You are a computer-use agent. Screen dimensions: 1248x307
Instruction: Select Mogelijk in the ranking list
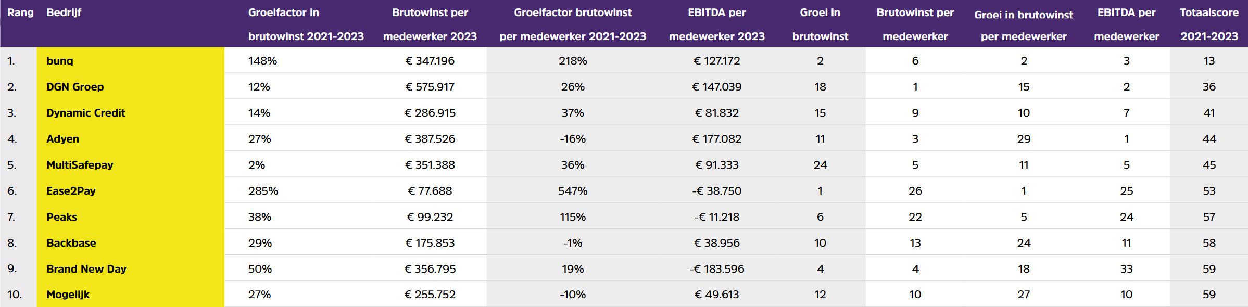tap(68, 295)
